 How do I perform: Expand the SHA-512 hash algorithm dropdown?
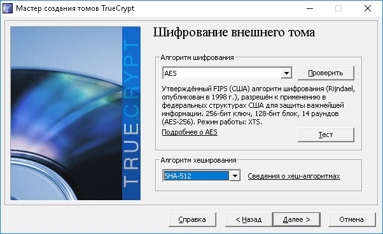tap(202, 176)
